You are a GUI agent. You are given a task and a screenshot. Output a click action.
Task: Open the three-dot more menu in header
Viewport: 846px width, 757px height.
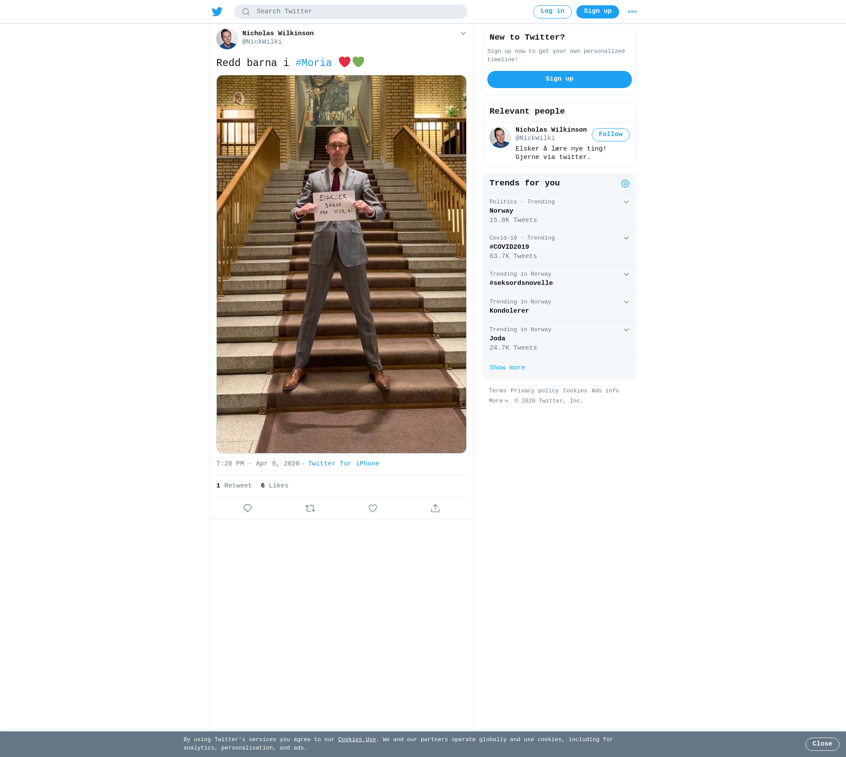(x=632, y=12)
